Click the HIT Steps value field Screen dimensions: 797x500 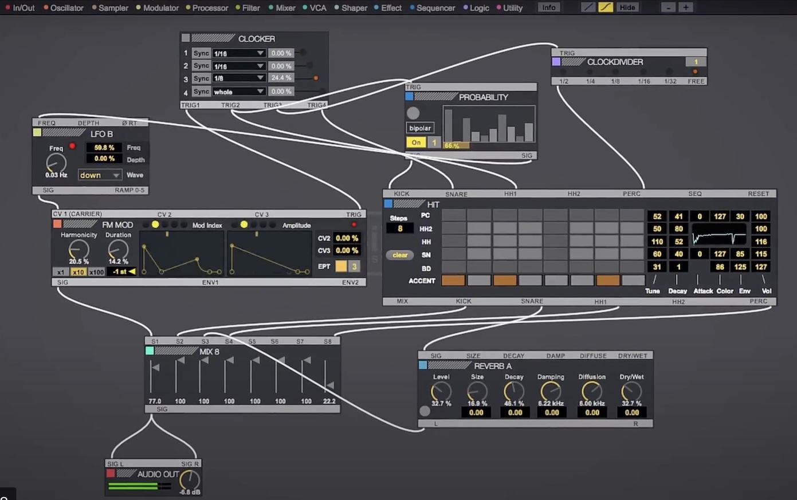tap(400, 229)
